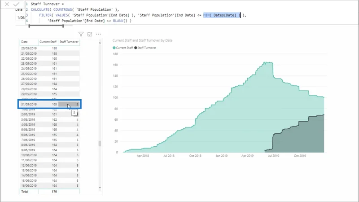Click right handle of date slicer slider
359x202 pixels.
click(x=63, y=26)
